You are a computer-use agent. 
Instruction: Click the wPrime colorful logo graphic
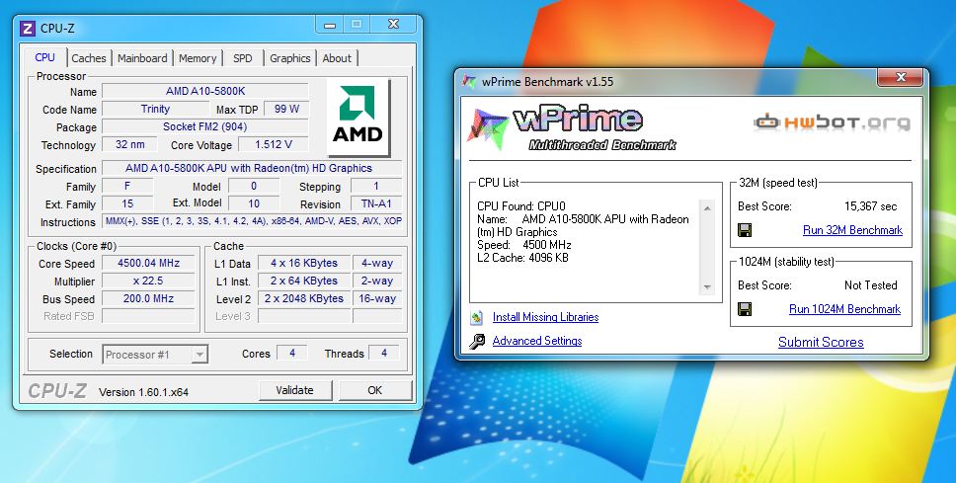point(488,126)
